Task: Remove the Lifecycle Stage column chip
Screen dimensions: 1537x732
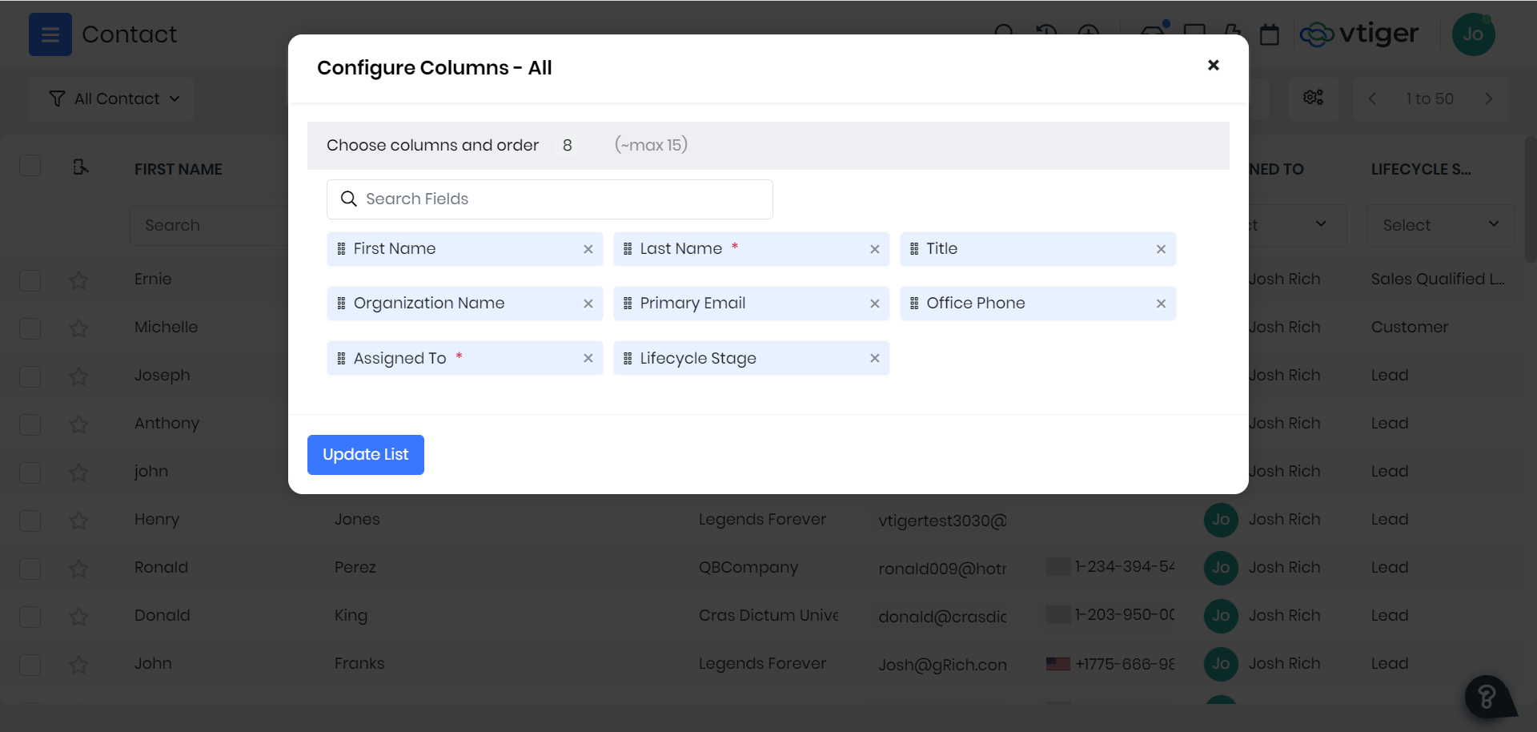Action: click(x=874, y=358)
